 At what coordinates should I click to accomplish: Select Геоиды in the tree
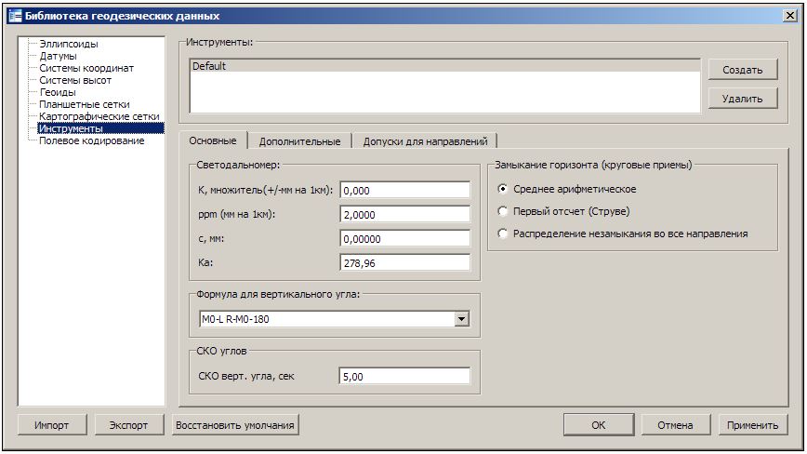(58, 92)
